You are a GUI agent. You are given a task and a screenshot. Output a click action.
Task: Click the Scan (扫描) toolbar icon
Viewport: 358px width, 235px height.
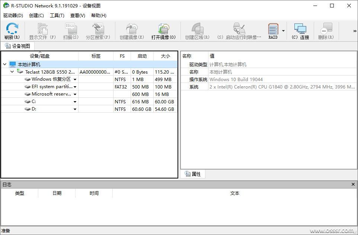pyautogui.click(x=71, y=29)
